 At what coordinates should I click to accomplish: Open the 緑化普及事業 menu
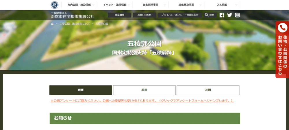point(186,5)
